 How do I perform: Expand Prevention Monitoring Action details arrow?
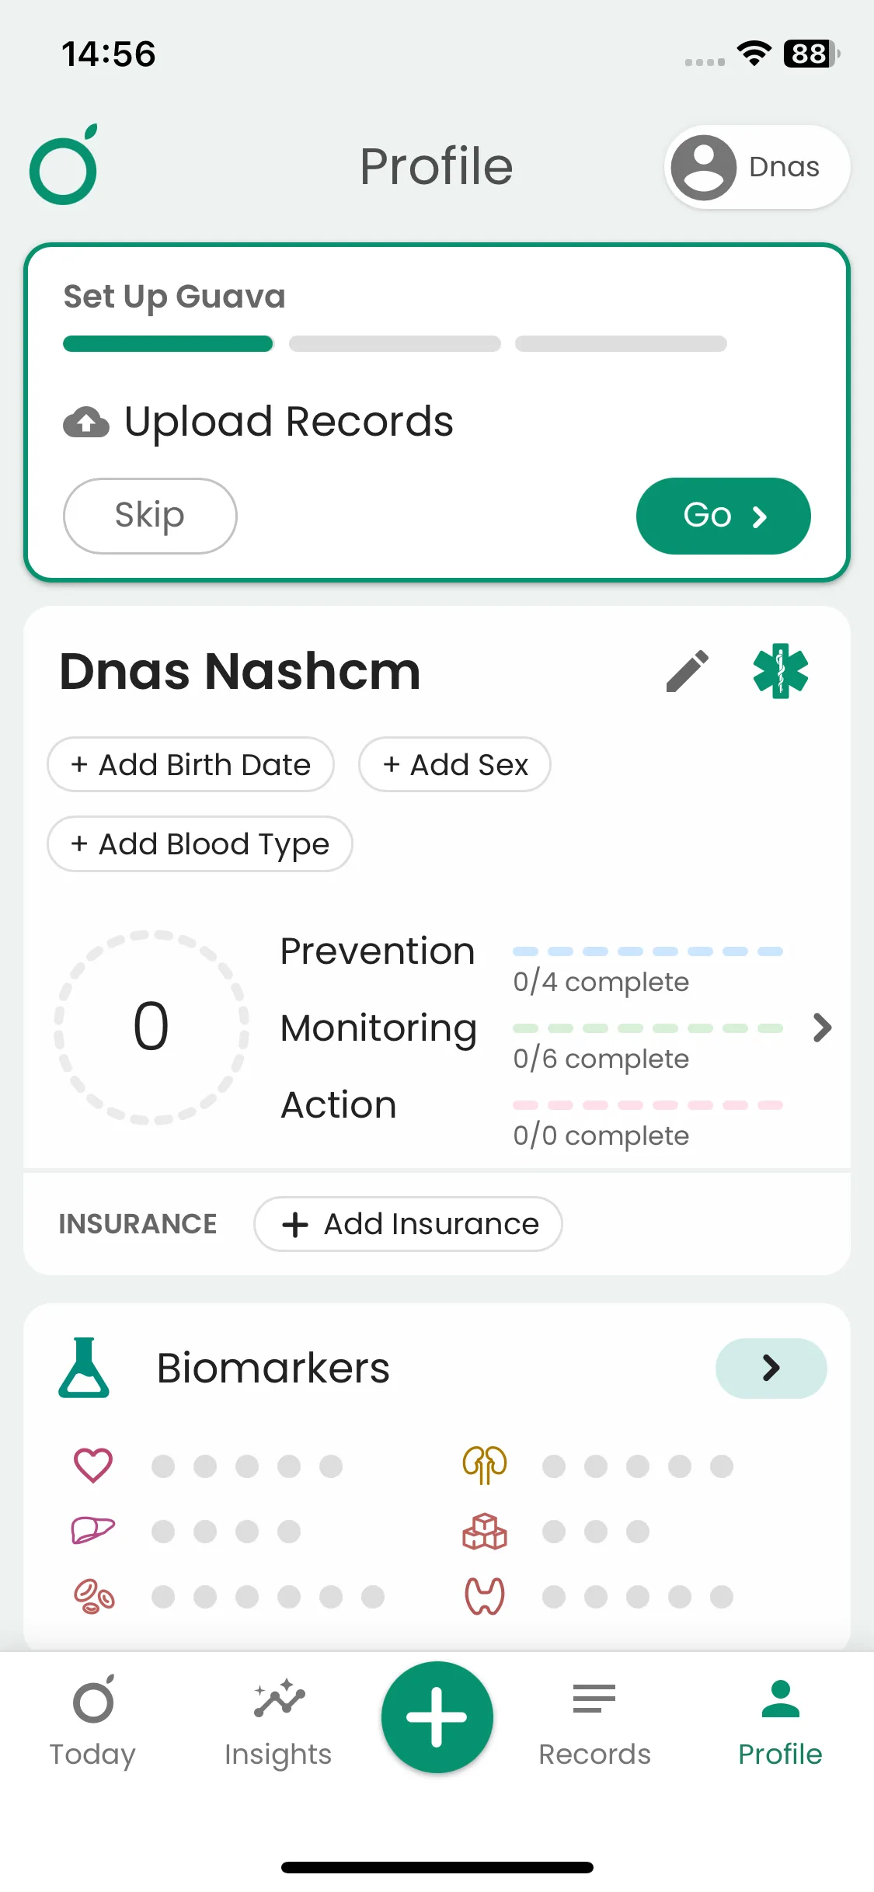click(822, 1028)
